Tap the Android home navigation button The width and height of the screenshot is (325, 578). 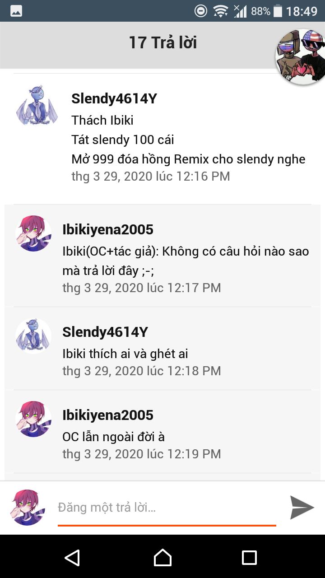162,557
